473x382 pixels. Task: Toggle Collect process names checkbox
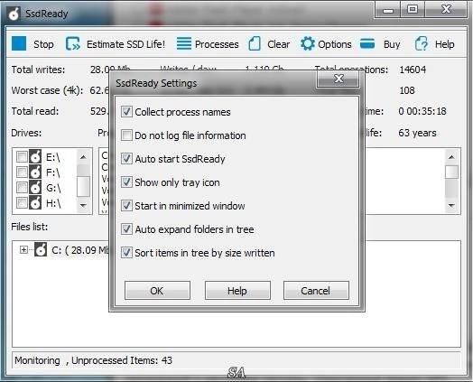click(x=126, y=112)
